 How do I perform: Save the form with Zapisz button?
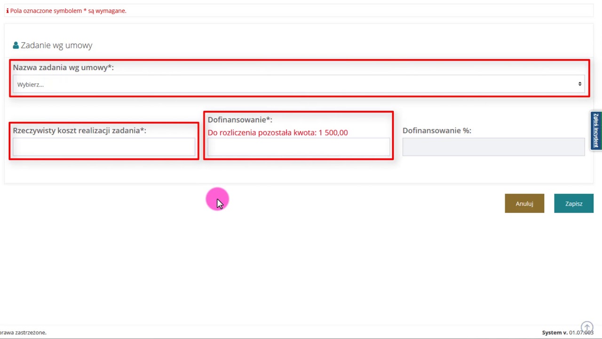[574, 203]
